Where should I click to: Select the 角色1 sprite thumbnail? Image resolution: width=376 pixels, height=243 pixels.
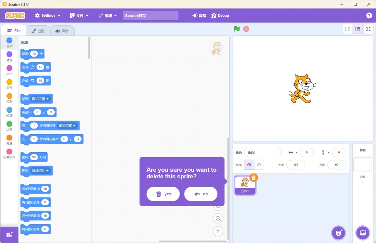245,185
